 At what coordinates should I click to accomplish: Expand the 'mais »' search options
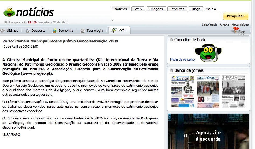(211, 9)
